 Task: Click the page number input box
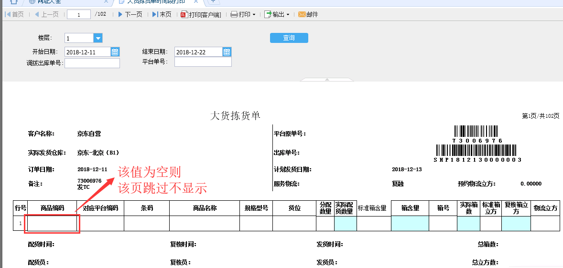[x=79, y=14]
